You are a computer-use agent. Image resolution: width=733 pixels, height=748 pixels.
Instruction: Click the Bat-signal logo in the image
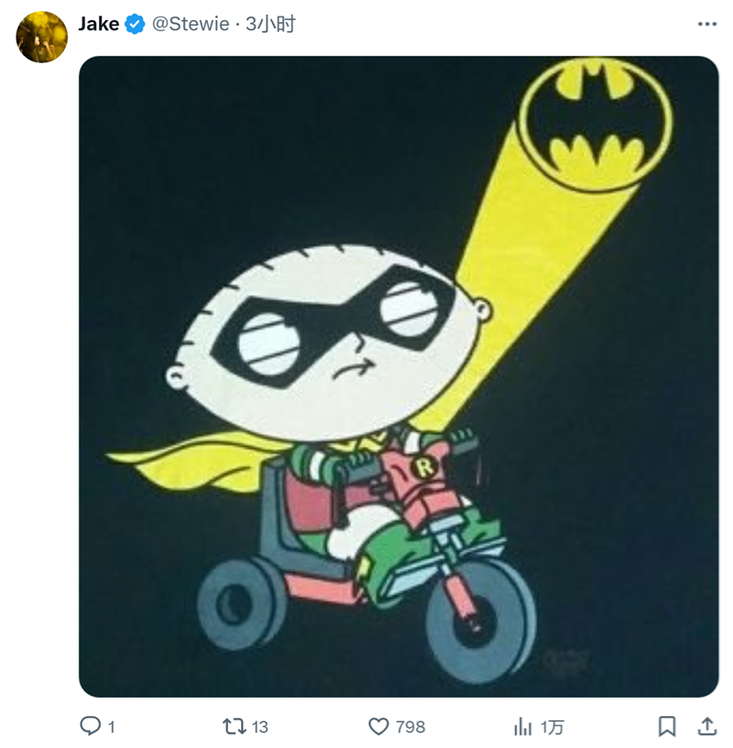[x=596, y=117]
